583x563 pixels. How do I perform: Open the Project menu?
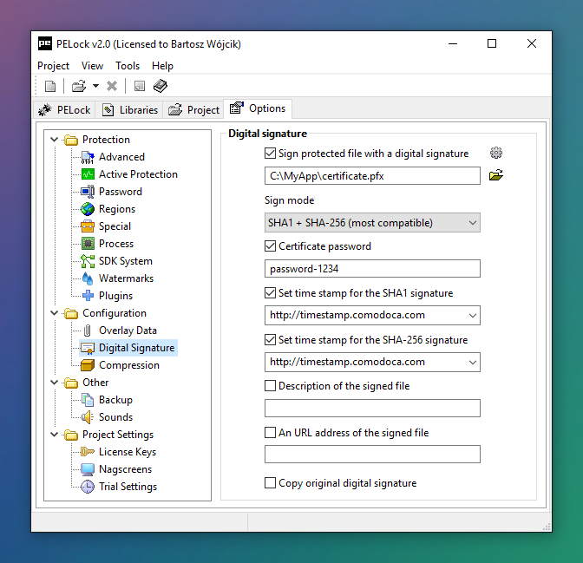[53, 66]
